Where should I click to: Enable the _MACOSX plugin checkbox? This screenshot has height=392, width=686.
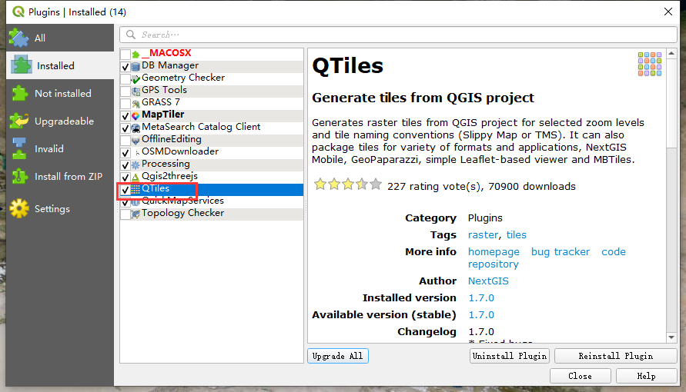(x=125, y=54)
